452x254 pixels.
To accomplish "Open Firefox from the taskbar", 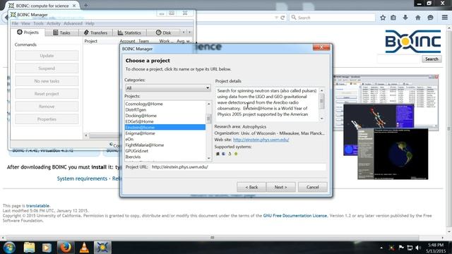I will tap(66, 248).
